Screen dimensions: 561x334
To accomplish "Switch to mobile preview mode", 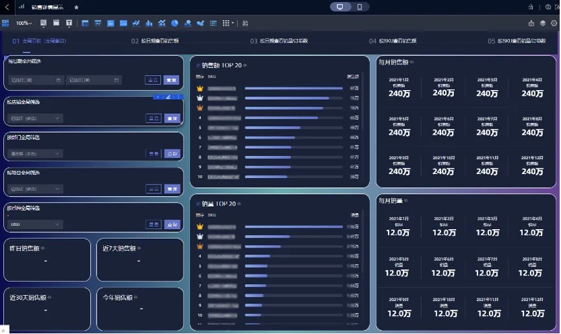I will 360,6.
